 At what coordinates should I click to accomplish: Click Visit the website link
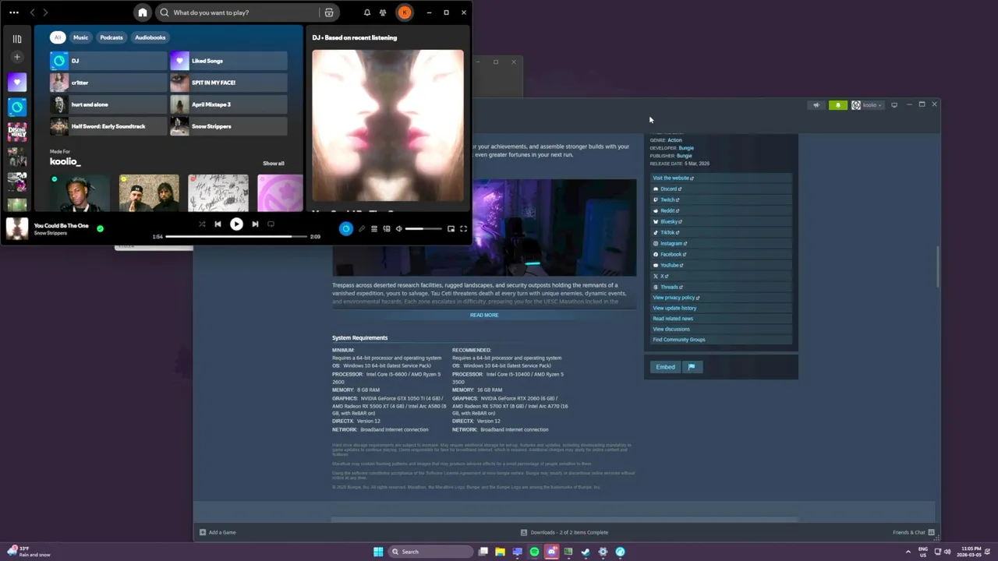tap(673, 178)
